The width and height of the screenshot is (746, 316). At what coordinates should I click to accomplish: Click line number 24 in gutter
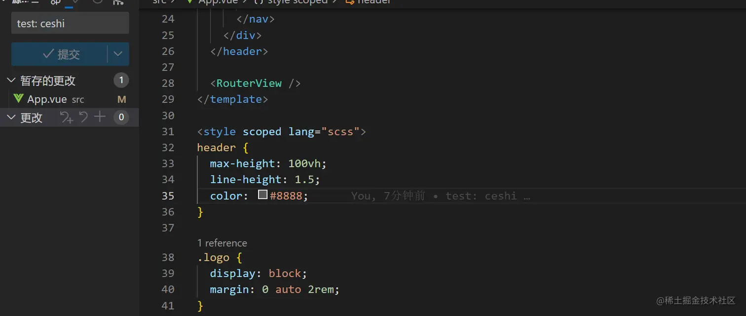click(x=168, y=19)
